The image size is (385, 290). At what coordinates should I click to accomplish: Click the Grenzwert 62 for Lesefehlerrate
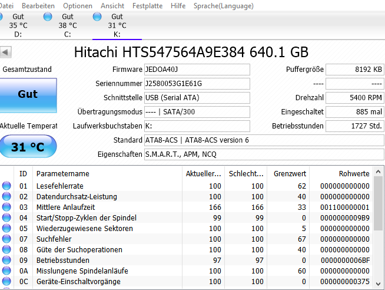click(302, 186)
